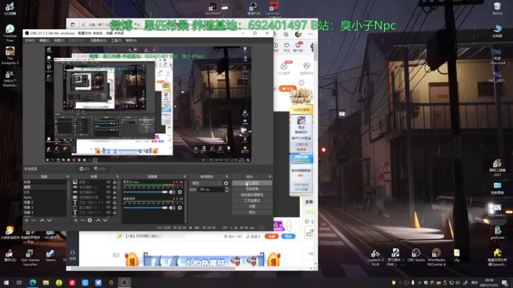Viewport: 513px width, 288px height.
Task: Click 设置 settings button in OBS Controls
Action: coord(252,206)
